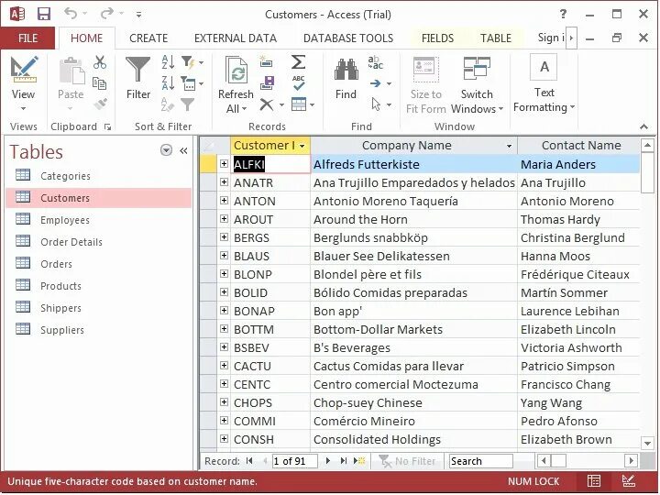Expand the ALFKI row subdatasheet
The width and height of the screenshot is (660, 495).
(x=224, y=164)
